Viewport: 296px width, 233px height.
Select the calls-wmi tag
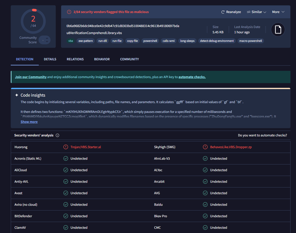coord(168,41)
